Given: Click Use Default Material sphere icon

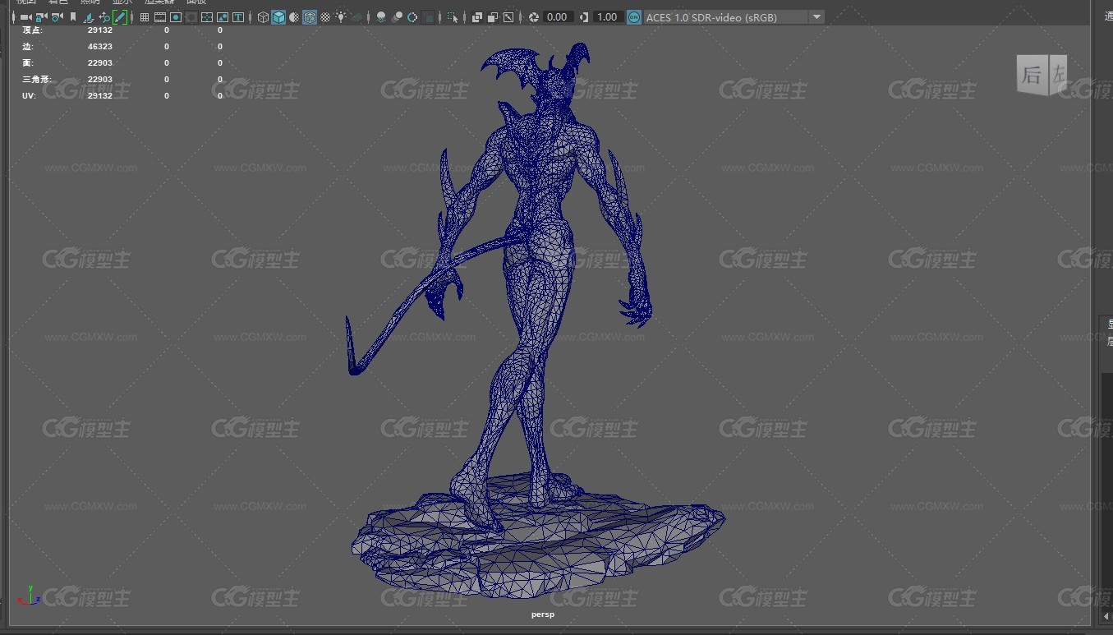Looking at the screenshot, I should point(294,17).
